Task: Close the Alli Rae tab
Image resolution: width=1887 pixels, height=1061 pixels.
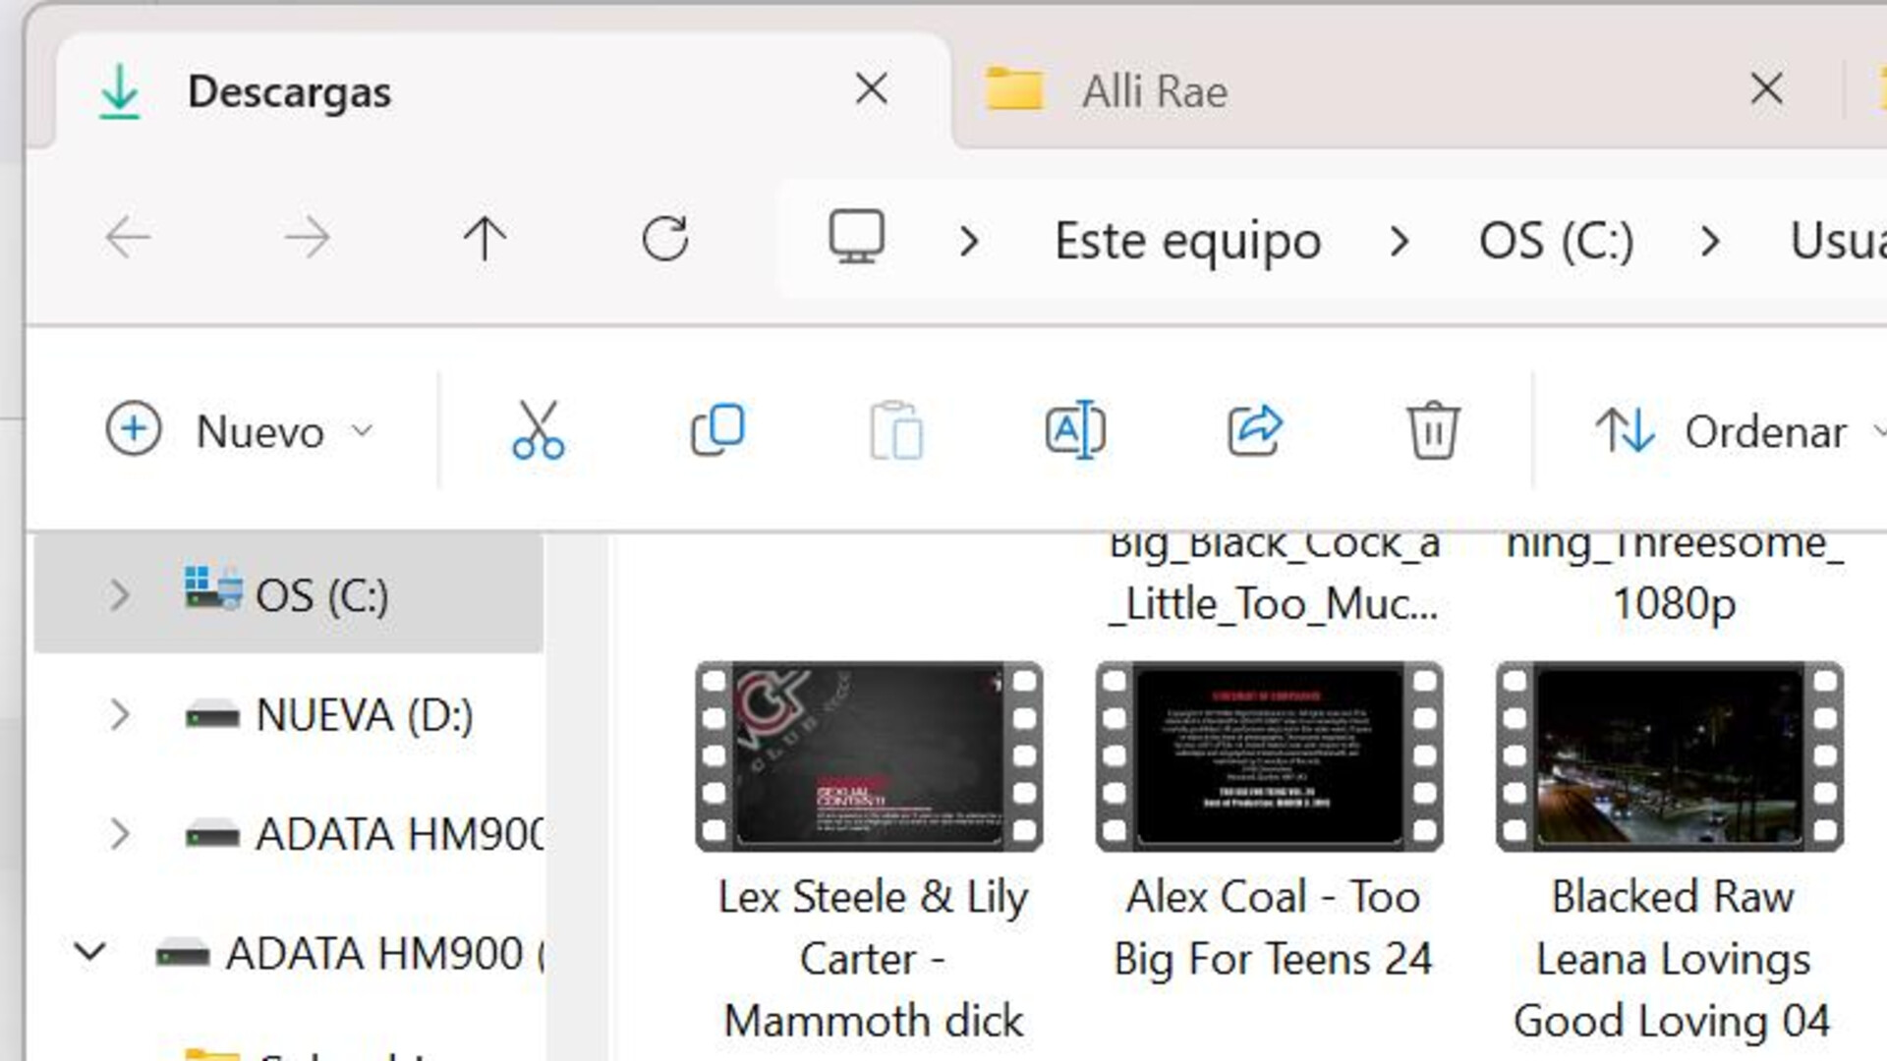Action: point(1767,89)
